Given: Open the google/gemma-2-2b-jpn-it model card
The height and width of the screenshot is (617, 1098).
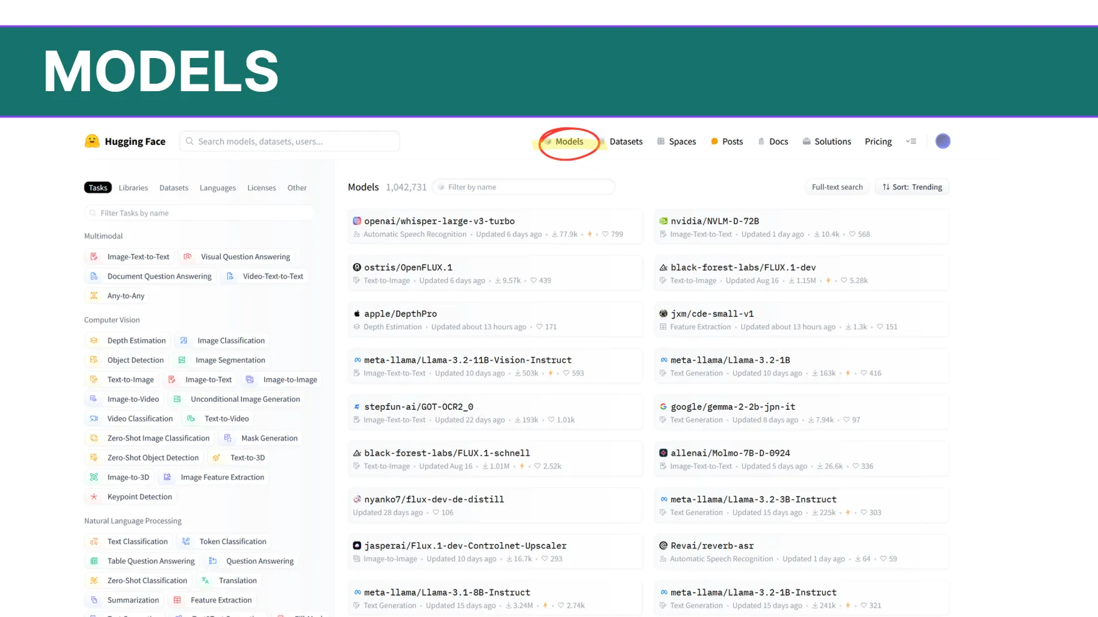Looking at the screenshot, I should 802,412.
